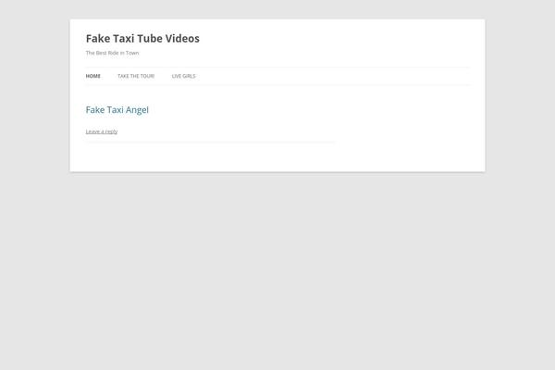Image resolution: width=555 pixels, height=370 pixels.
Task: Select the Home menu item
Action: (x=93, y=76)
